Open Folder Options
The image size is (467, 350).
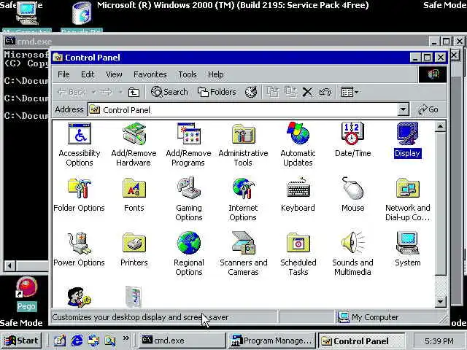coord(80,195)
